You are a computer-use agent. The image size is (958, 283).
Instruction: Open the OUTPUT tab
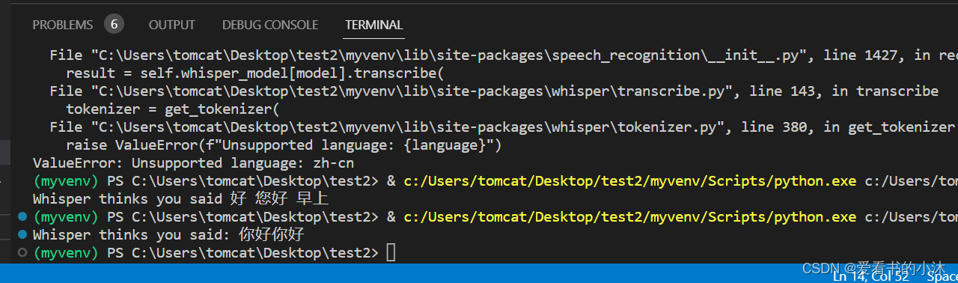tap(172, 25)
